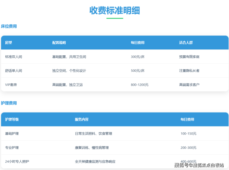The image size is (229, 170).
Task: Click 每日费用 header in the bed fee table
Action: [137, 43]
